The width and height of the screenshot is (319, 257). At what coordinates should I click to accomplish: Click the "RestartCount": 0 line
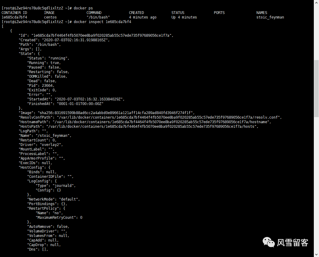coord(38,140)
